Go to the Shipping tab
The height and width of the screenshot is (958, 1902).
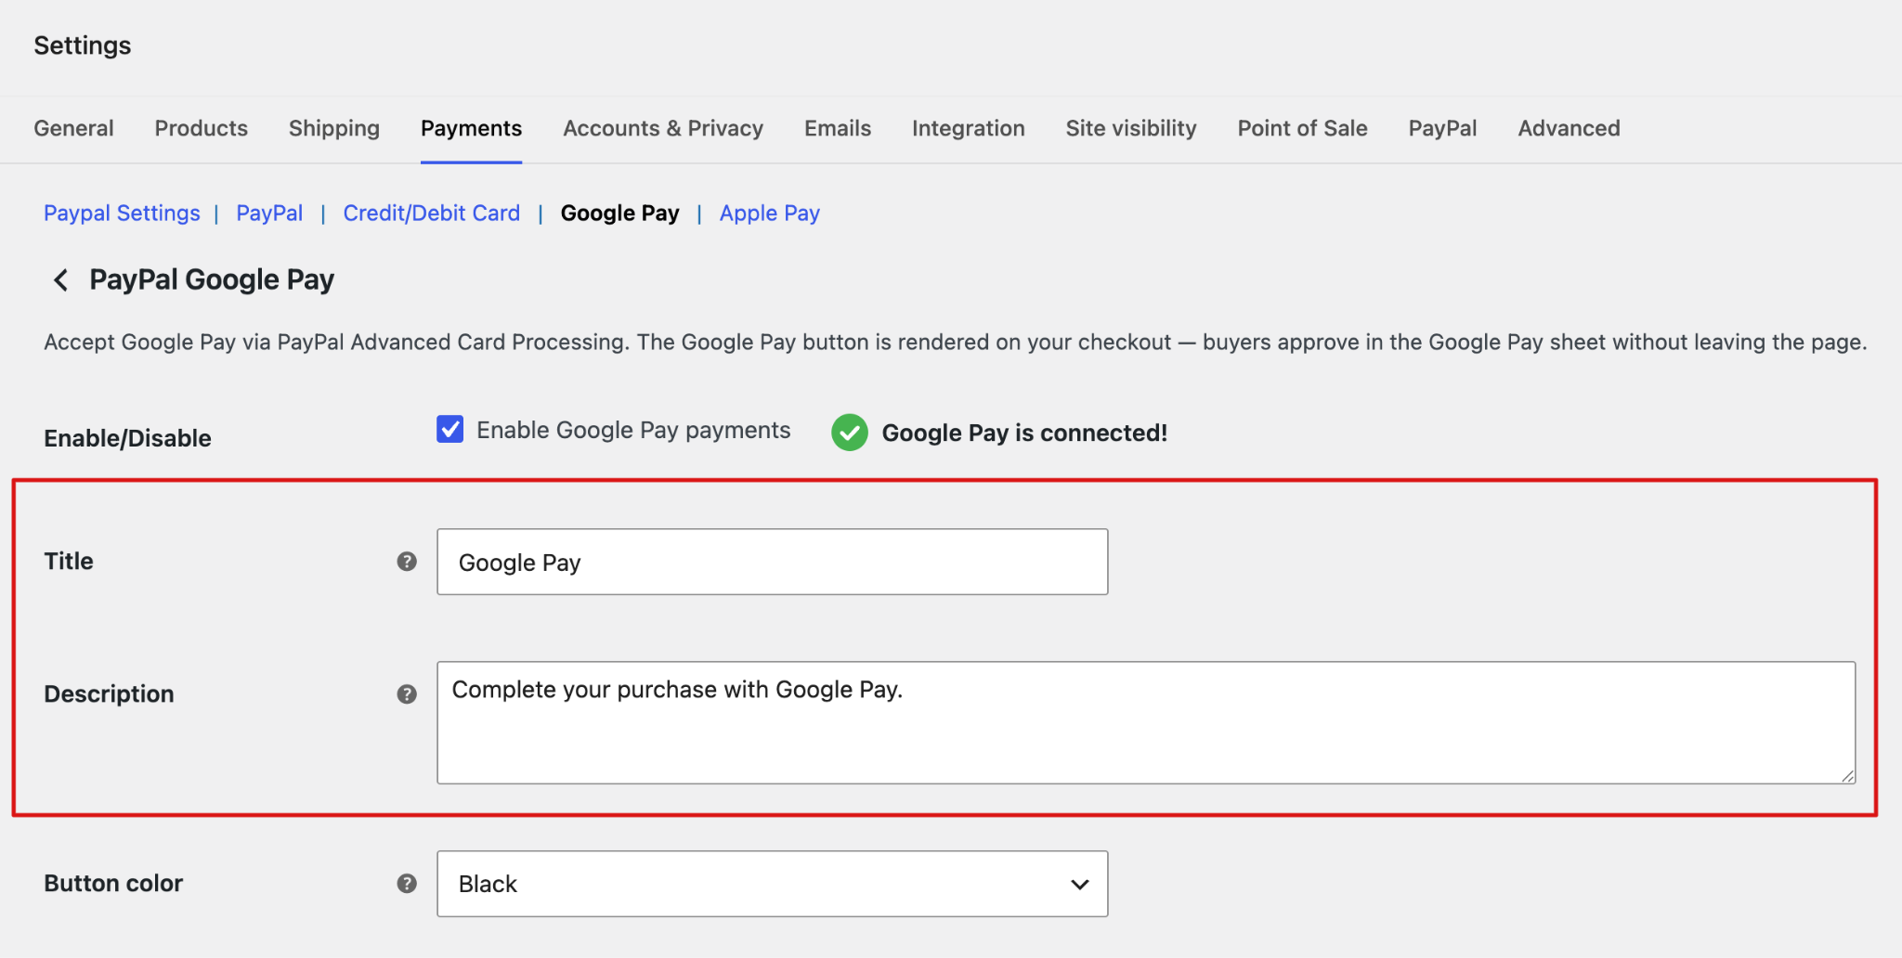pyautogui.click(x=334, y=128)
